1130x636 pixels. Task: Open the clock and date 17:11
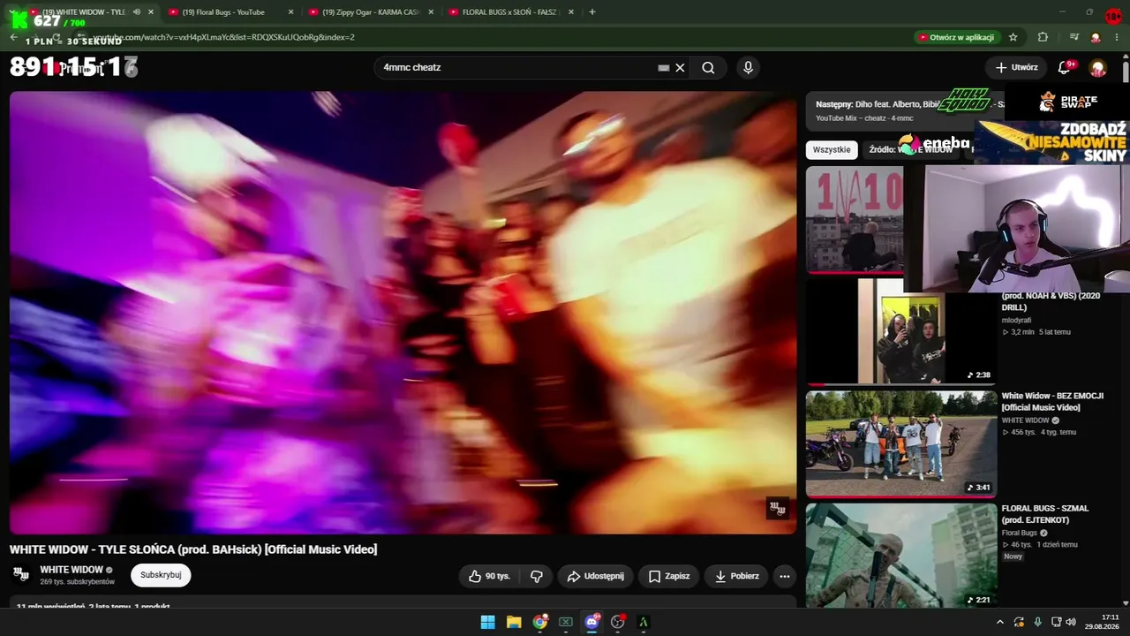[1104, 622]
